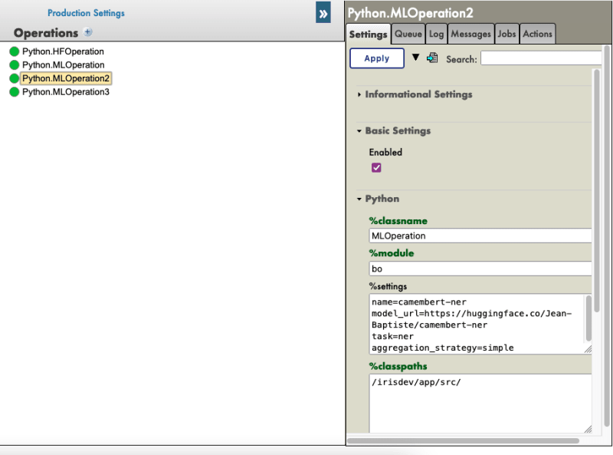Click the %classname field containing MLOperation

[x=480, y=236]
